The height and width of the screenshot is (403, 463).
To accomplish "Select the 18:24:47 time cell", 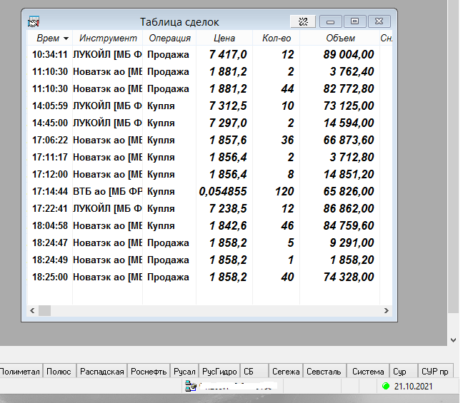I will 50,243.
